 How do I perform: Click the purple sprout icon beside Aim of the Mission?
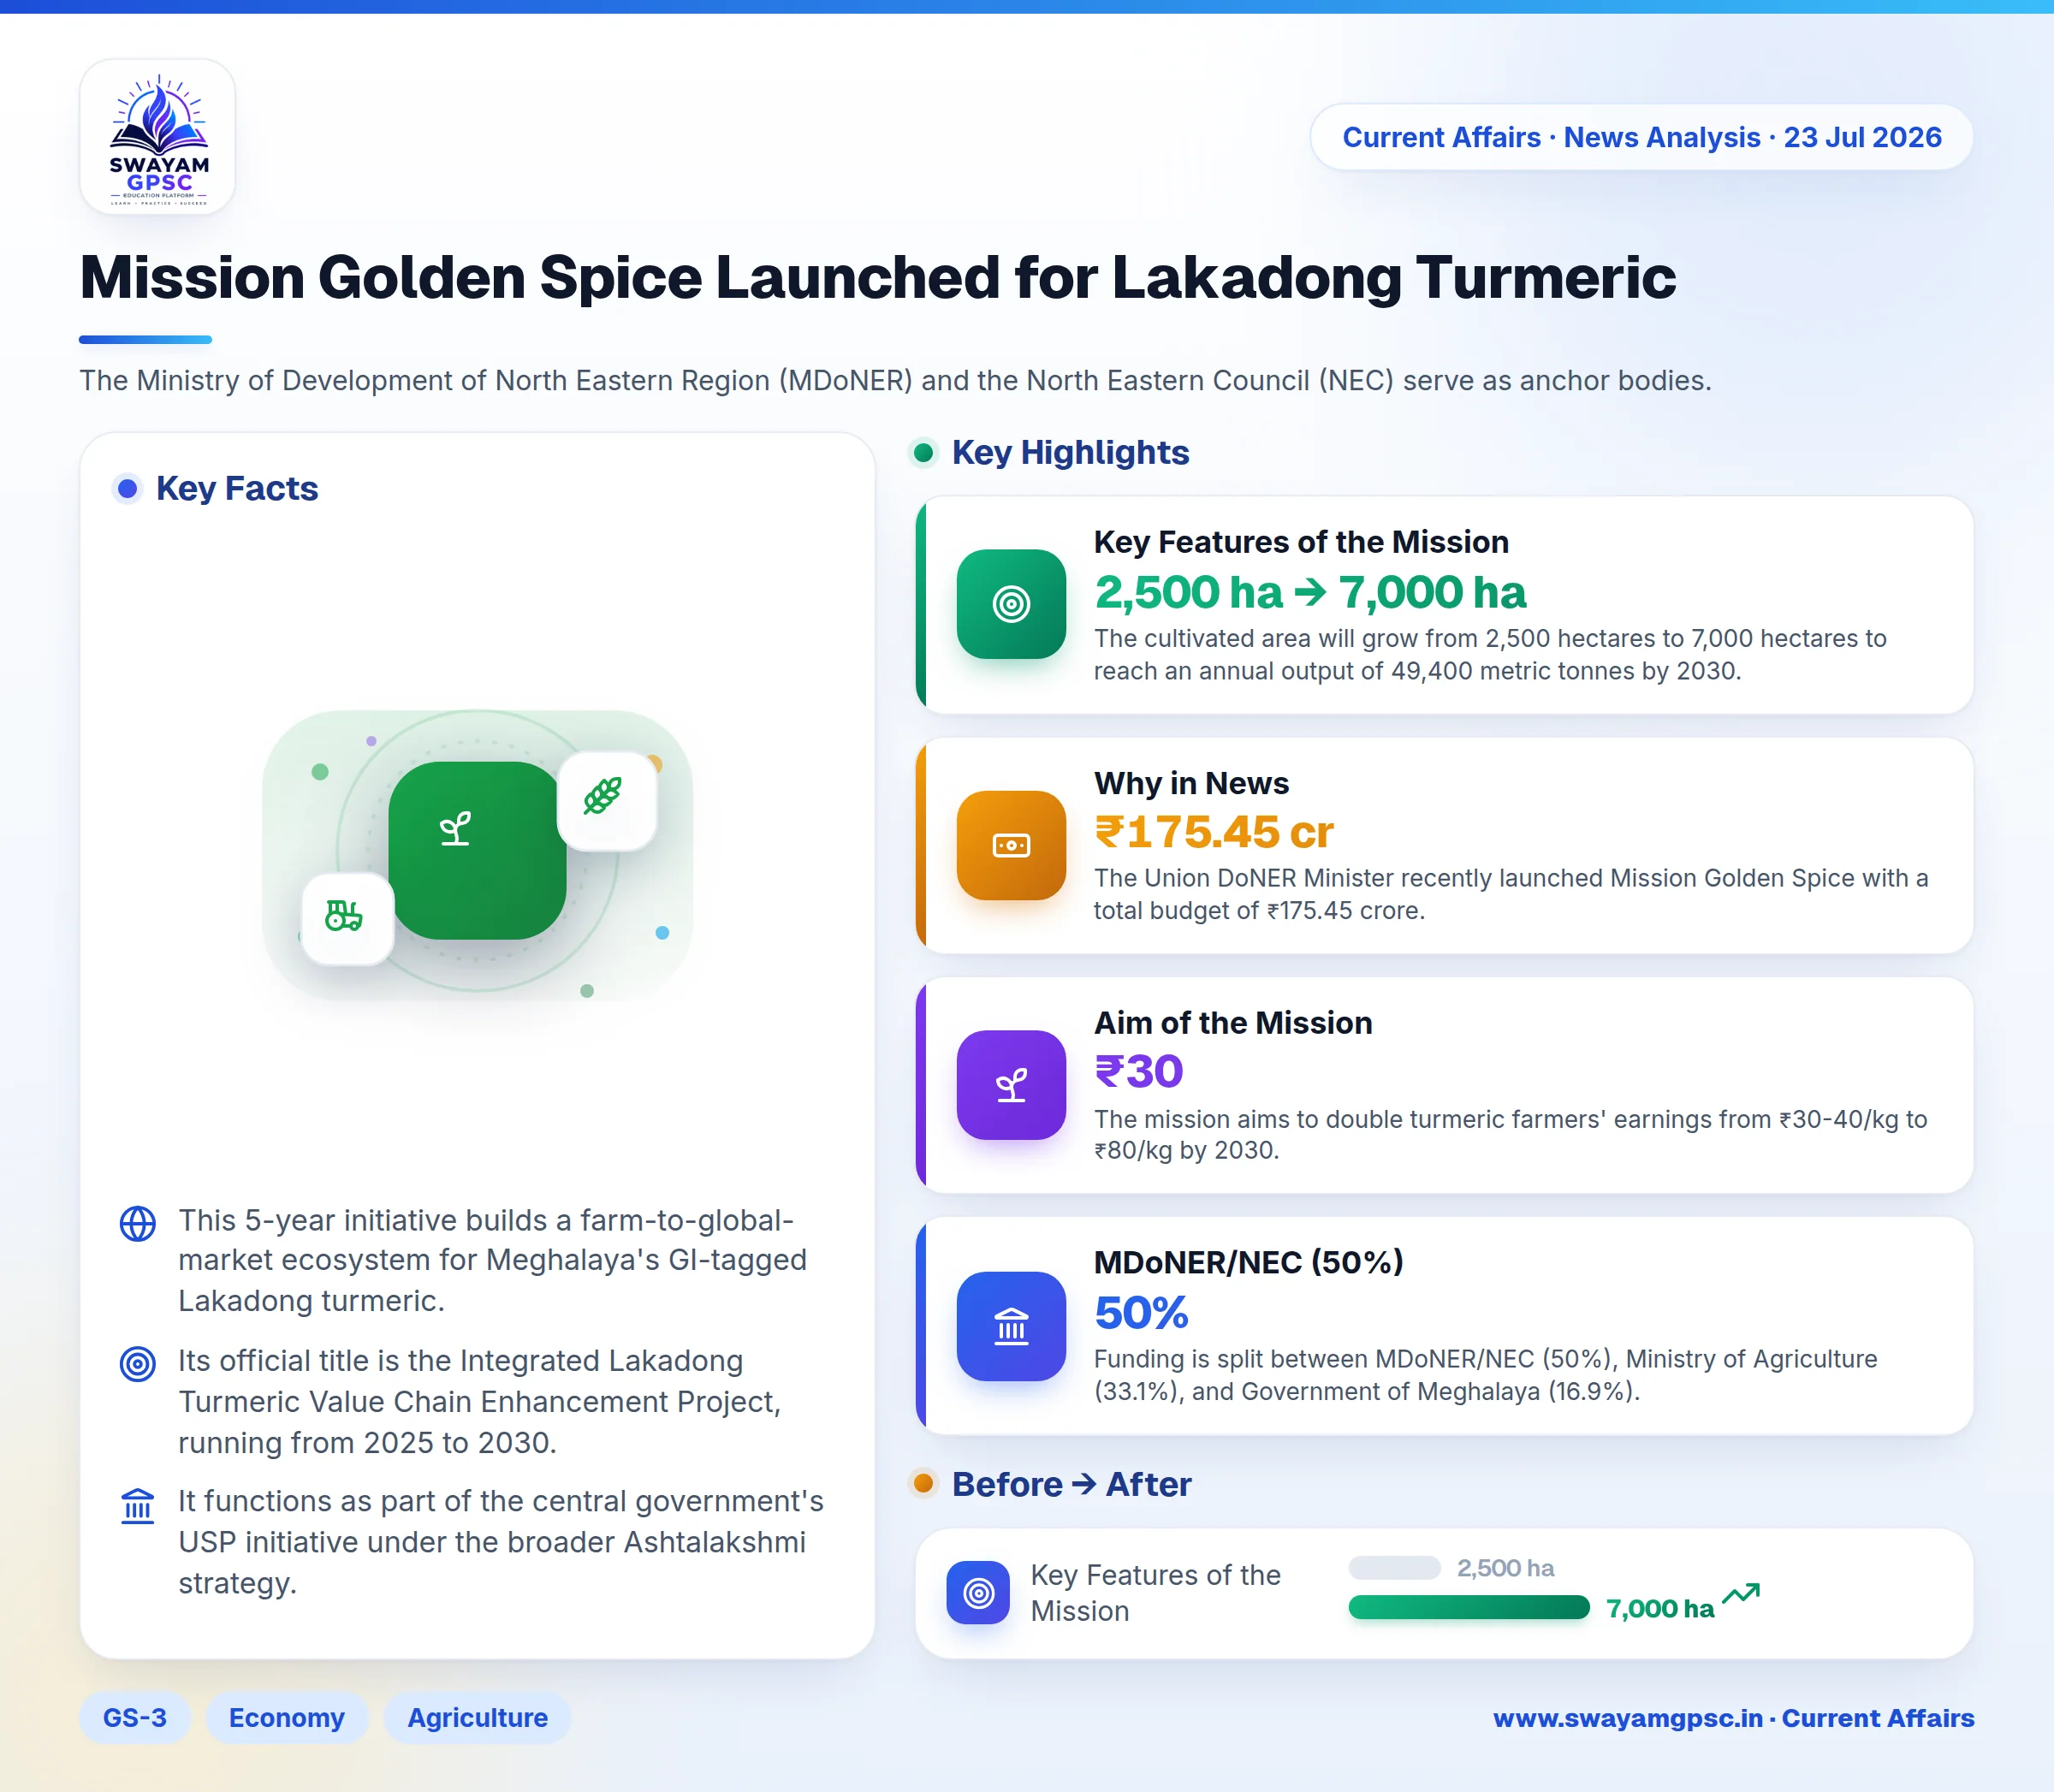tap(1011, 1085)
